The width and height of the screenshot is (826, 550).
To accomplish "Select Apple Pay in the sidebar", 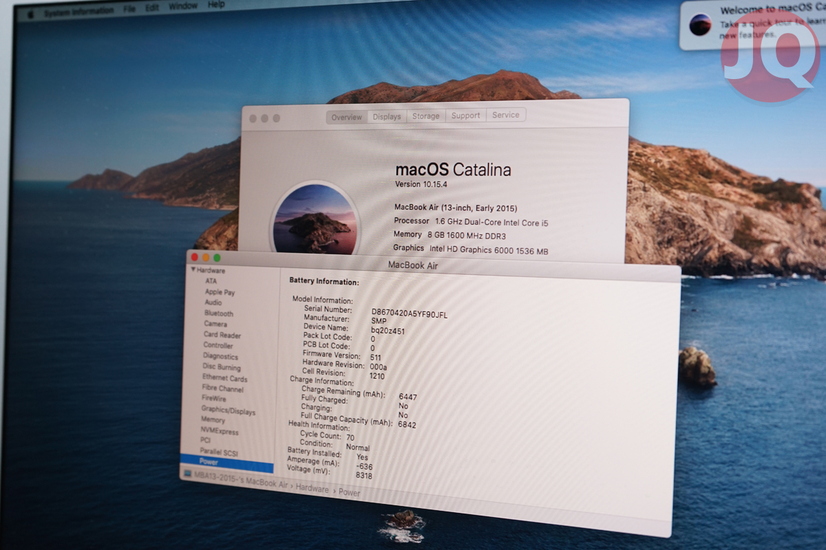I will pyautogui.click(x=220, y=292).
